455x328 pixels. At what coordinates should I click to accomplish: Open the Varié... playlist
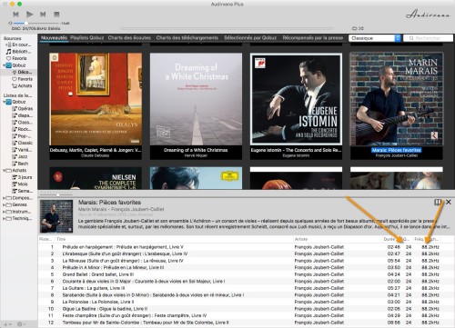[x=23, y=150]
